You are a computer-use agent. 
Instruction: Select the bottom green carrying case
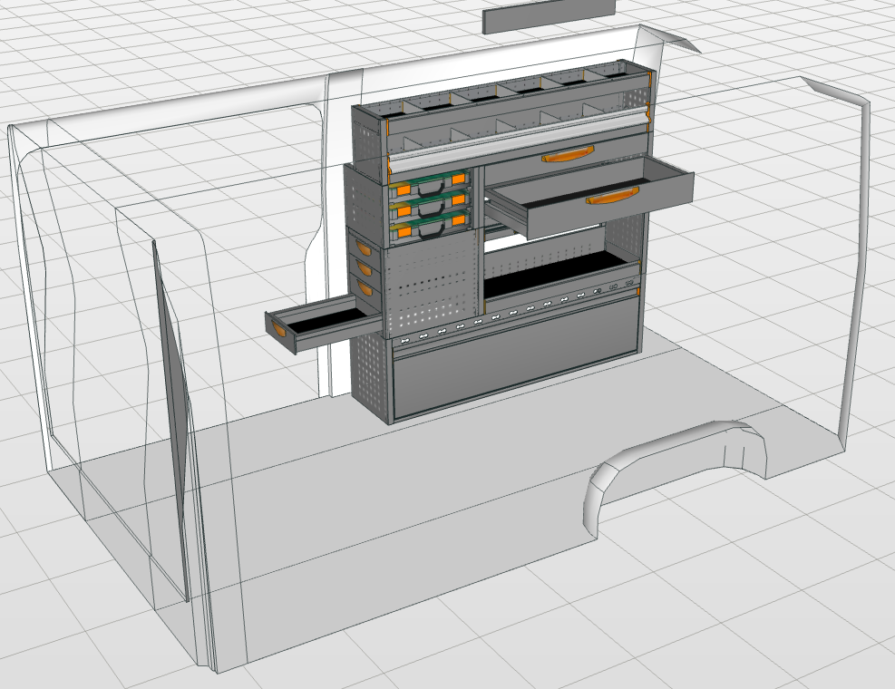431,230
